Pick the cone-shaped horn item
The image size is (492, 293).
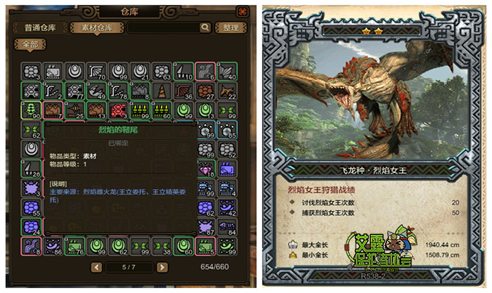point(162,91)
